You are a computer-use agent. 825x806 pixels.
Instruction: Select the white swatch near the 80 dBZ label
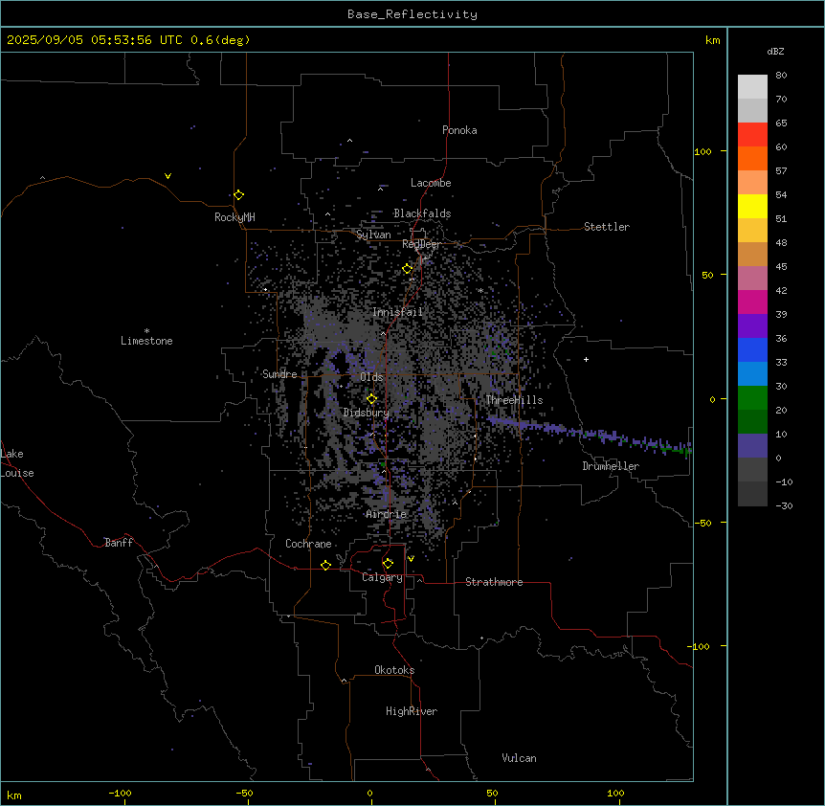point(752,87)
